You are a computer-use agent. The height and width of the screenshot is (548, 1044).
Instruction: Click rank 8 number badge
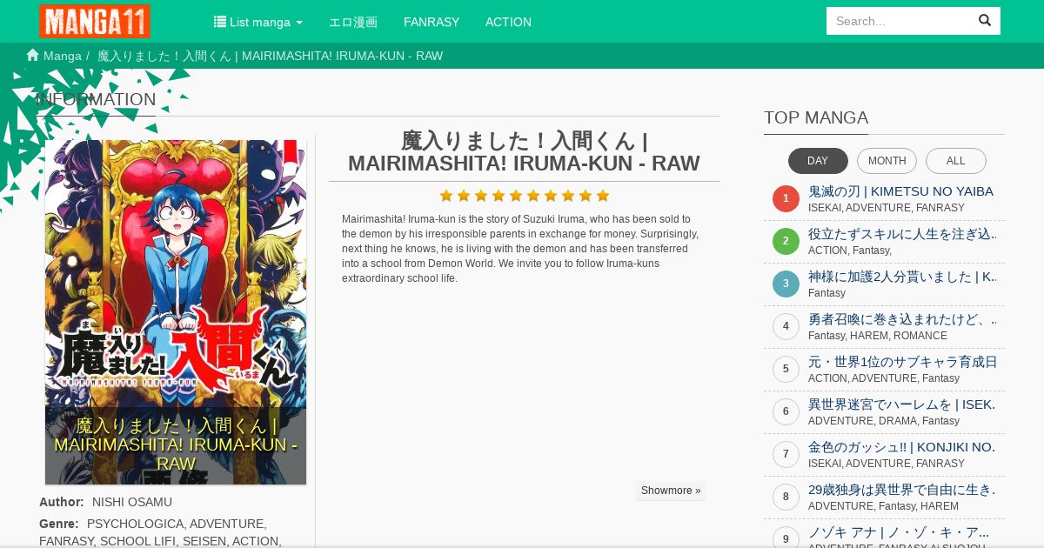pyautogui.click(x=786, y=497)
